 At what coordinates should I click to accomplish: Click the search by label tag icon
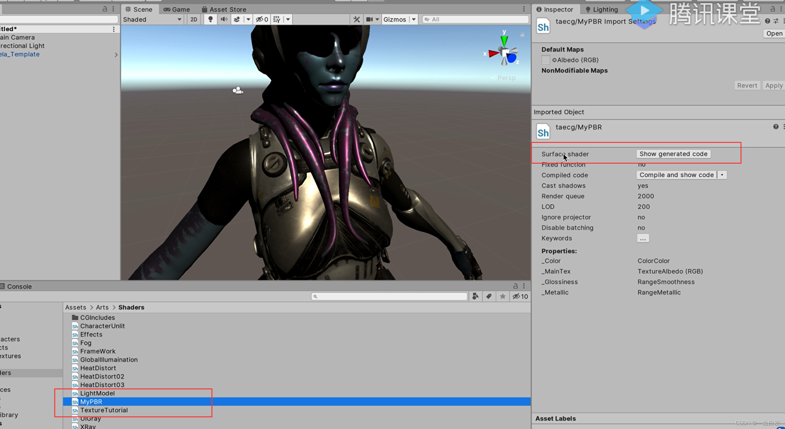(x=489, y=296)
